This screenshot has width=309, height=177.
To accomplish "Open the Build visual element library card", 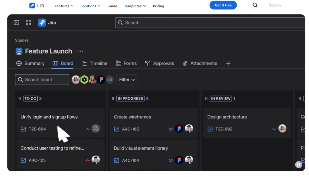I will (154, 154).
